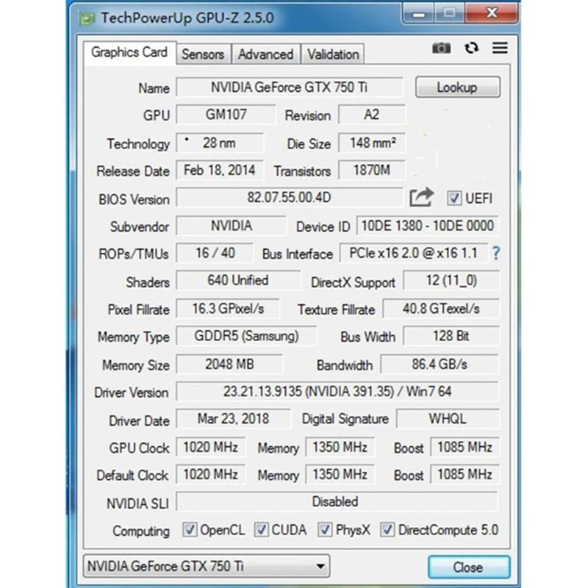Click the BIOS export share icon
Viewport: 588px width, 588px height.
pos(421,197)
